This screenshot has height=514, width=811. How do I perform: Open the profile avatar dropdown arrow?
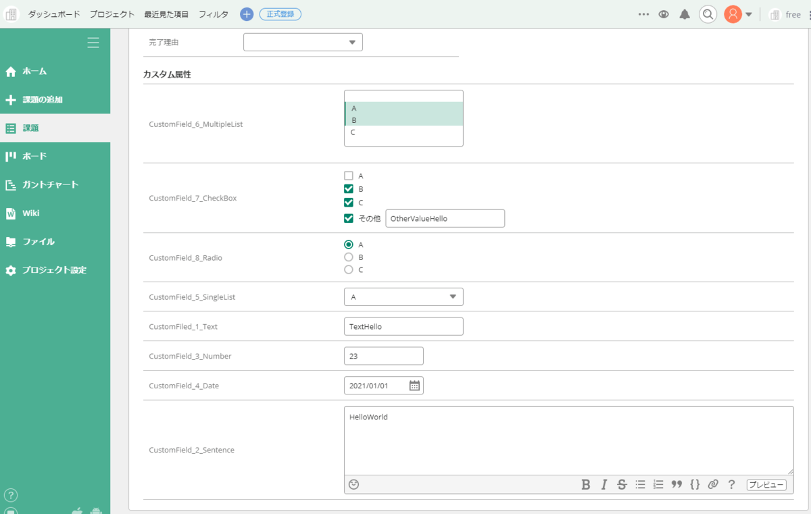747,14
